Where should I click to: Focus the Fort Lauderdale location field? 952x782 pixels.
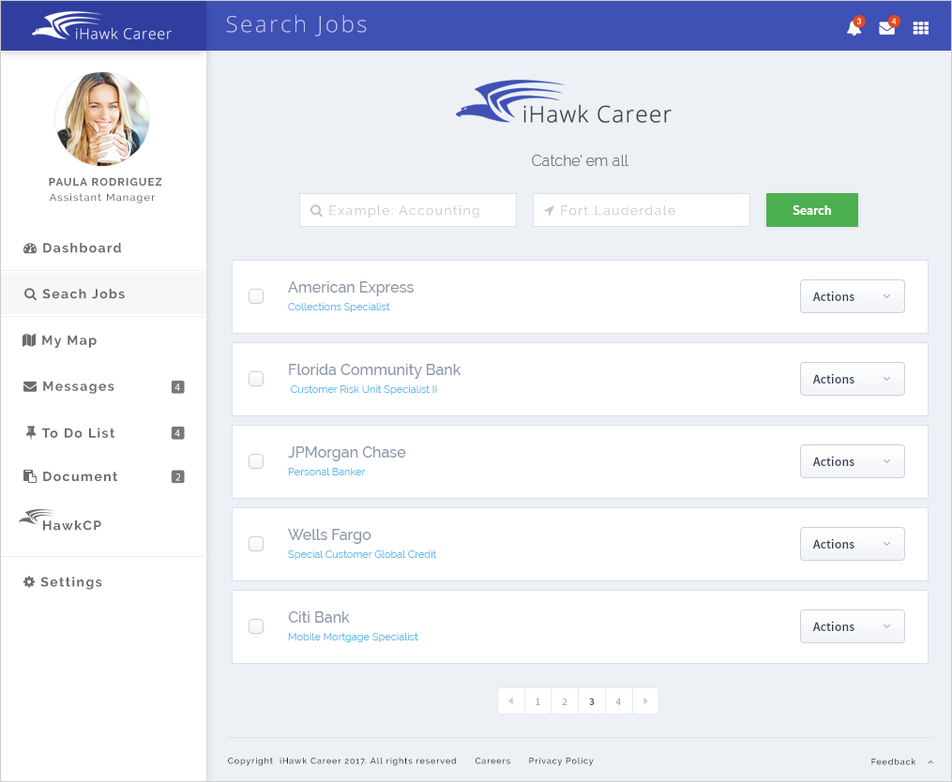pyautogui.click(x=642, y=210)
